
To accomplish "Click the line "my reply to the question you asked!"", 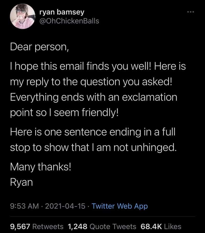I will [x=89, y=83].
